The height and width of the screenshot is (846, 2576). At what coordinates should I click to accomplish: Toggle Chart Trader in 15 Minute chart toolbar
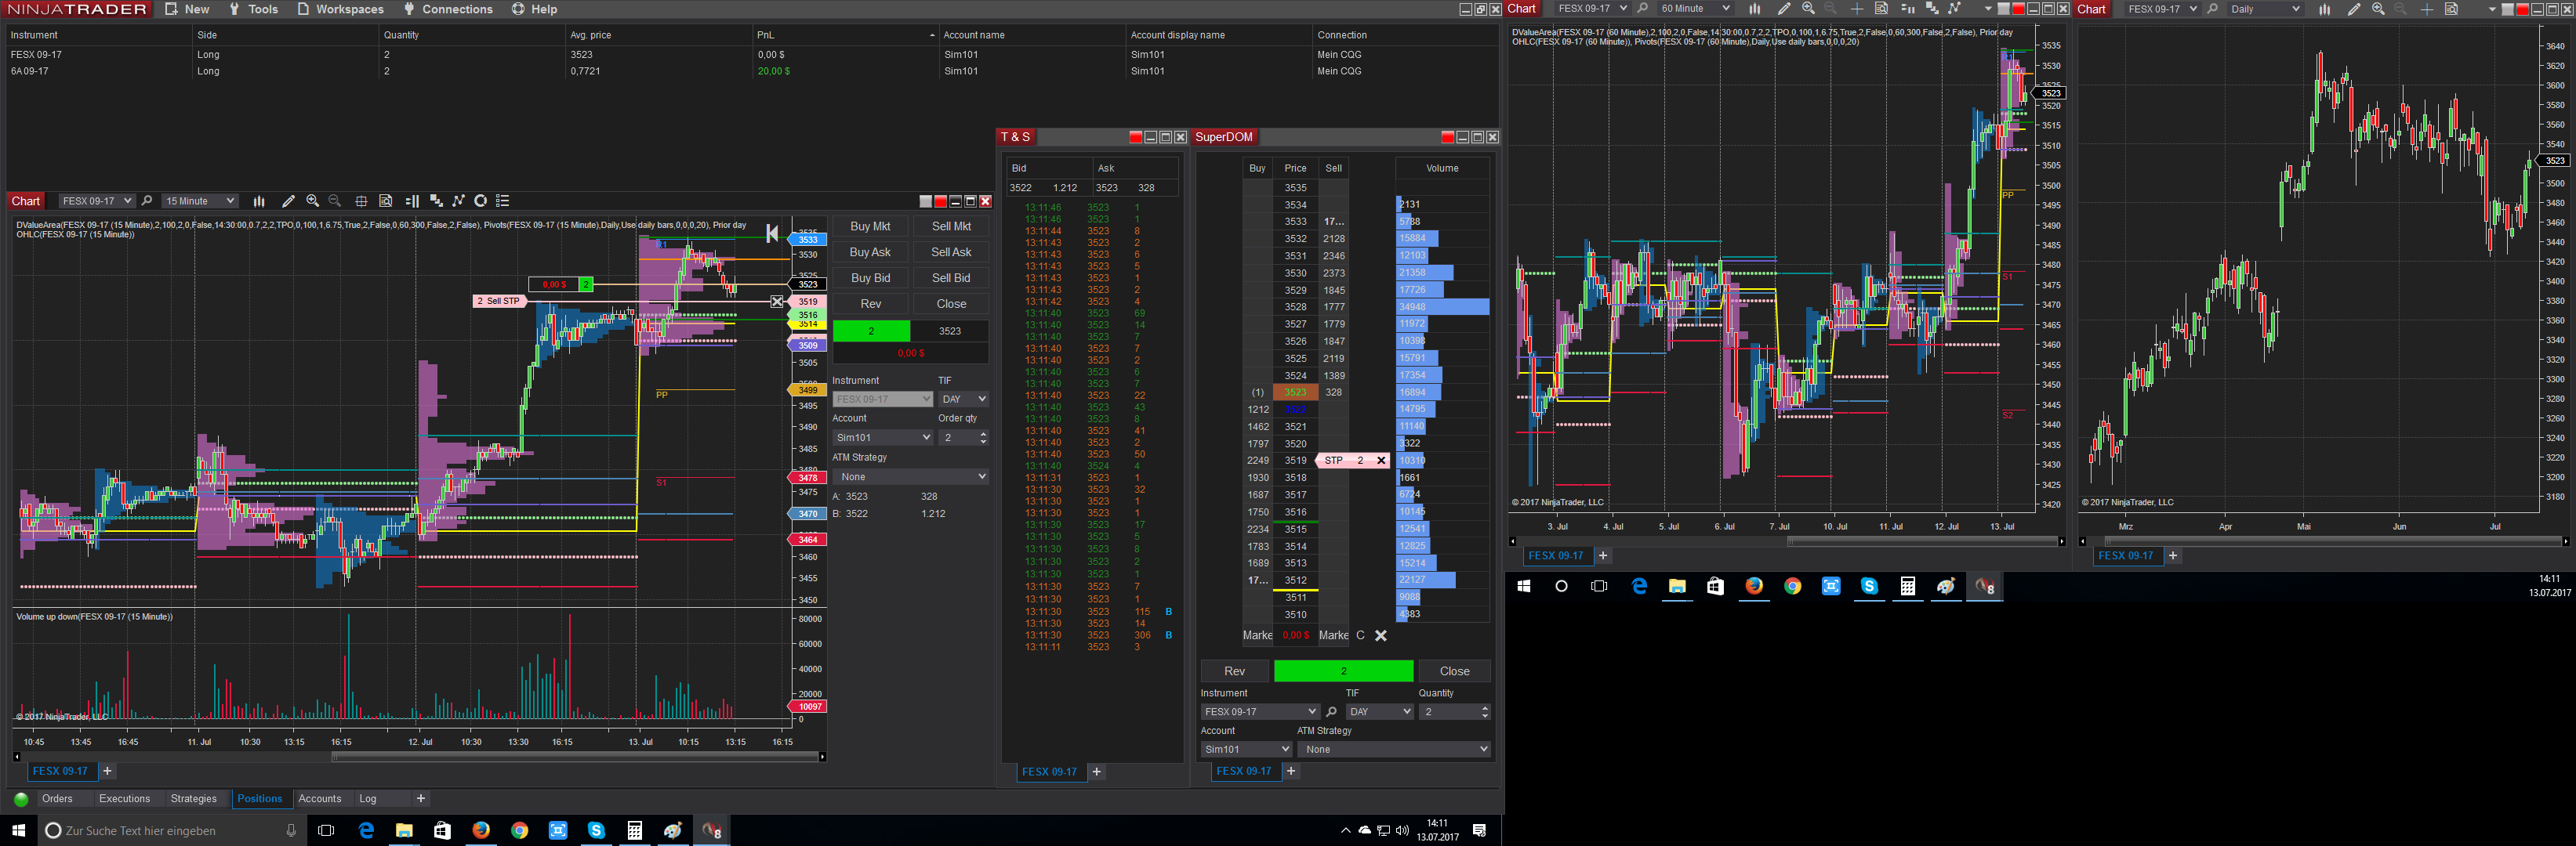[x=412, y=201]
